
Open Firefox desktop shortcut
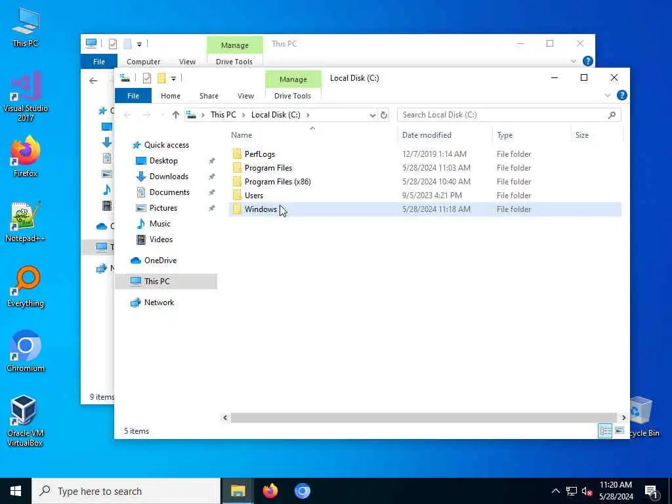26,157
